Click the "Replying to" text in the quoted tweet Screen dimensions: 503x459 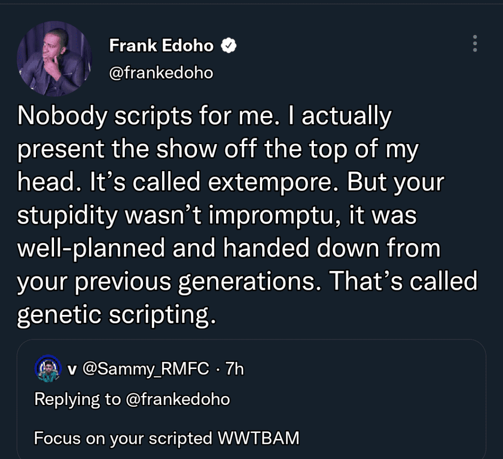pyautogui.click(x=76, y=399)
